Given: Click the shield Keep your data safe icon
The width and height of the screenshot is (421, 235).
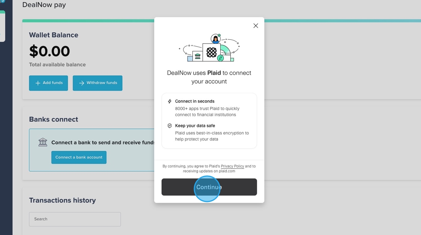Looking at the screenshot, I should coord(170,126).
